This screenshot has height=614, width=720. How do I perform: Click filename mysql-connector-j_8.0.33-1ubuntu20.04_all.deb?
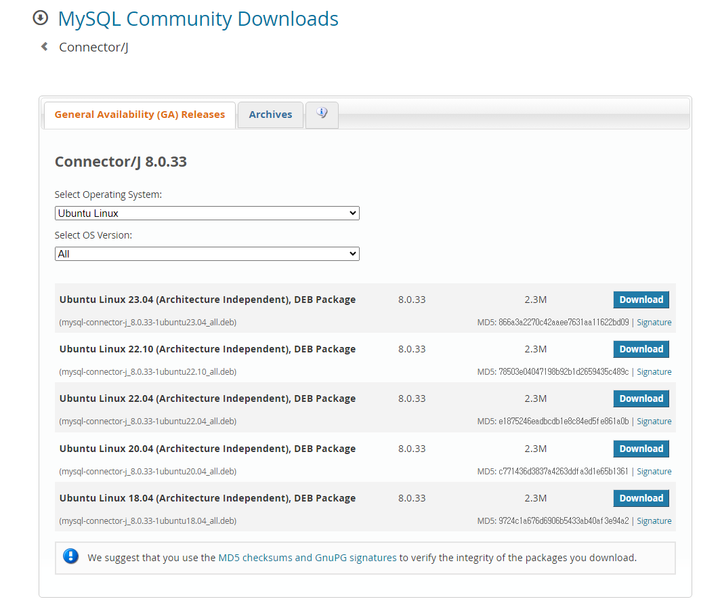pyautogui.click(x=148, y=472)
